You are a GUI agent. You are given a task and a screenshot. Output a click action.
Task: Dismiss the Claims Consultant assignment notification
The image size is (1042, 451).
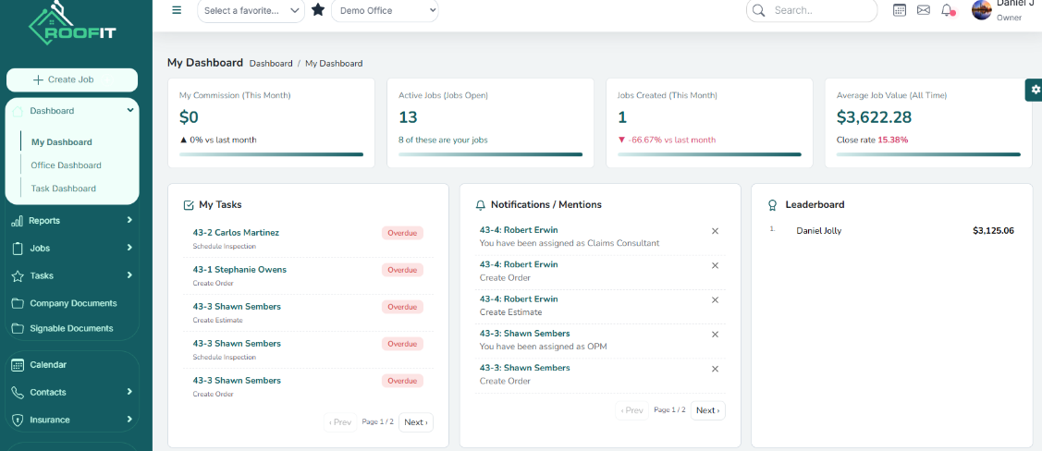coord(715,231)
